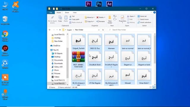Click the Up directory arrow
The width and height of the screenshot is (190, 107).
point(60,30)
